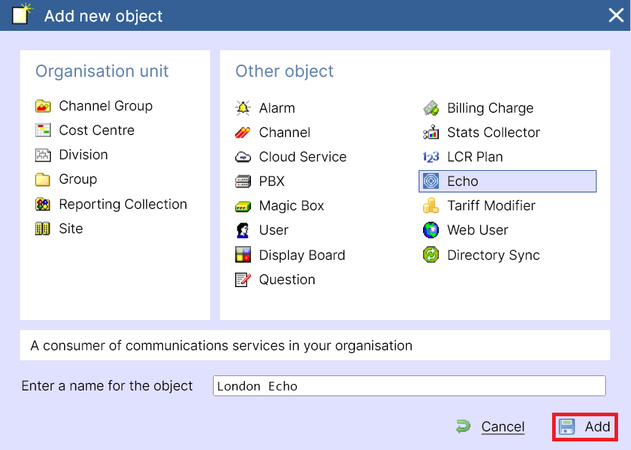The image size is (631, 450).
Task: Pick the Stats Collector icon
Action: click(x=431, y=133)
